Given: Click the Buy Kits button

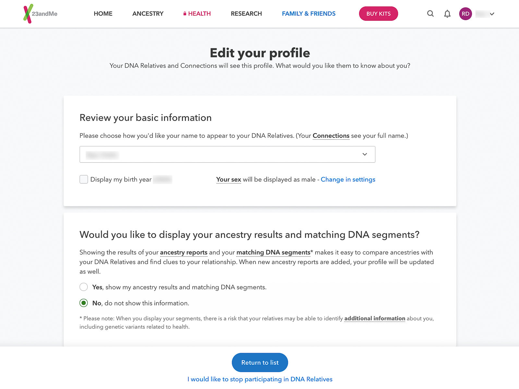Looking at the screenshot, I should pyautogui.click(x=378, y=14).
